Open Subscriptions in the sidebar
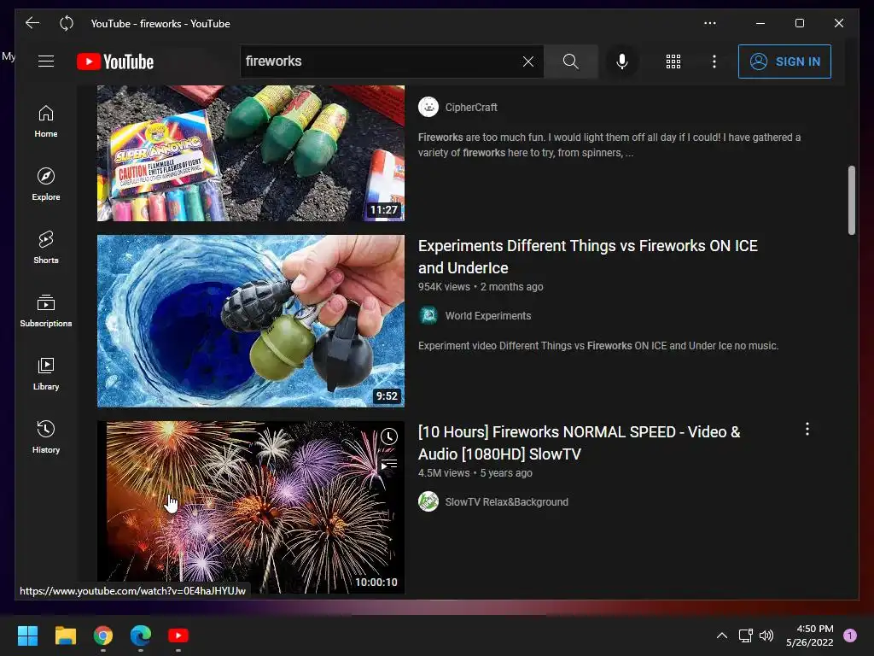874x656 pixels. pos(46,311)
